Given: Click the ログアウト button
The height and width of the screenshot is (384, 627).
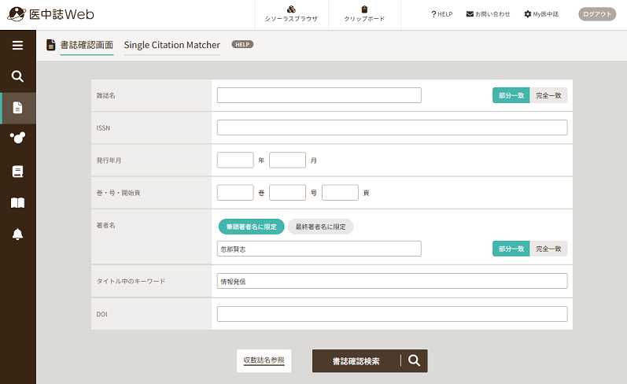Looking at the screenshot, I should coord(597,14).
